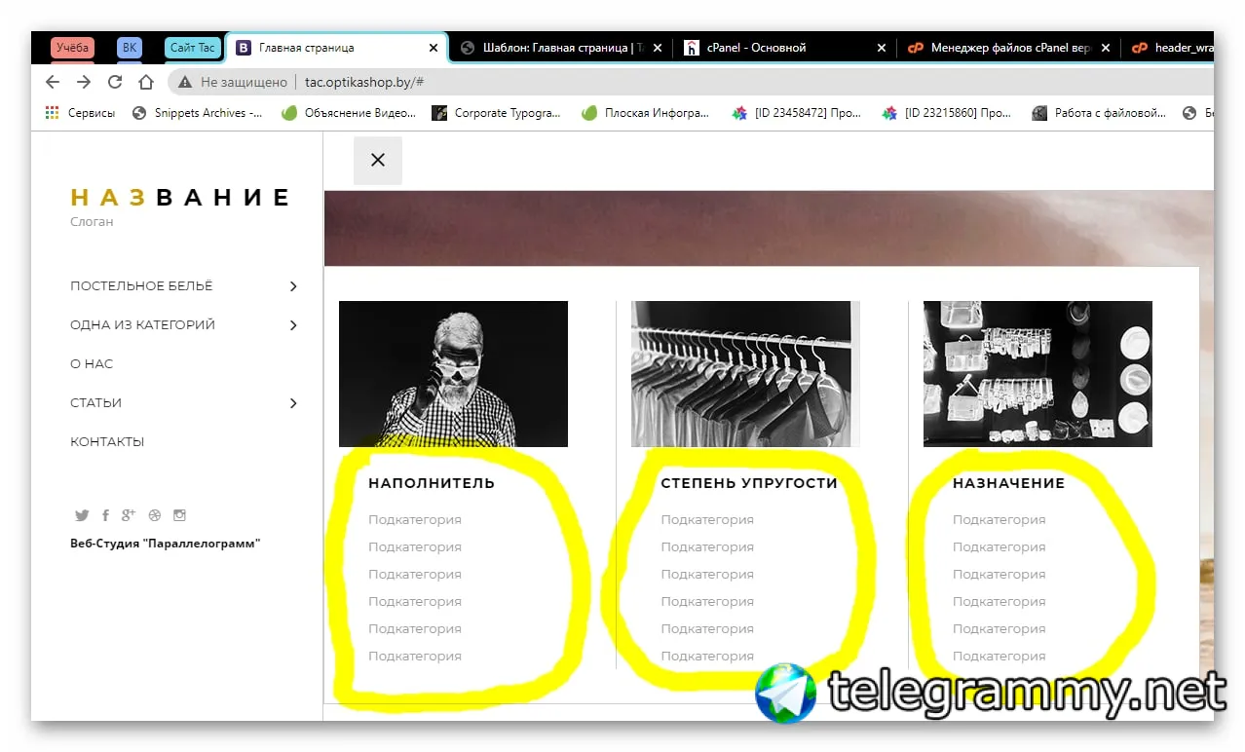Click the browser back arrow
The width and height of the screenshot is (1245, 752).
pos(53,82)
